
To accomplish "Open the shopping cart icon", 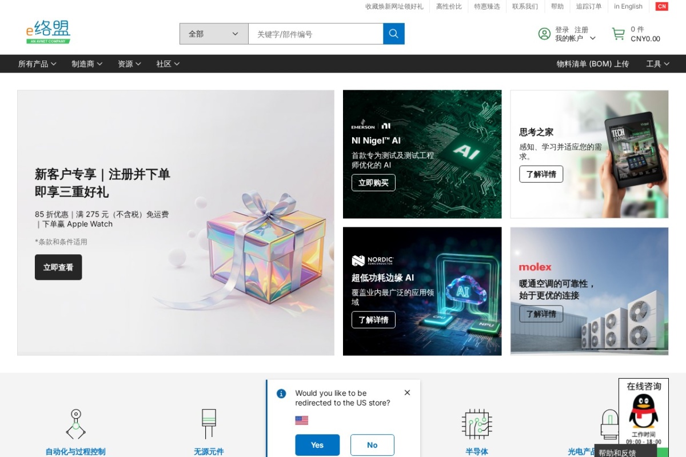I will [x=619, y=34].
